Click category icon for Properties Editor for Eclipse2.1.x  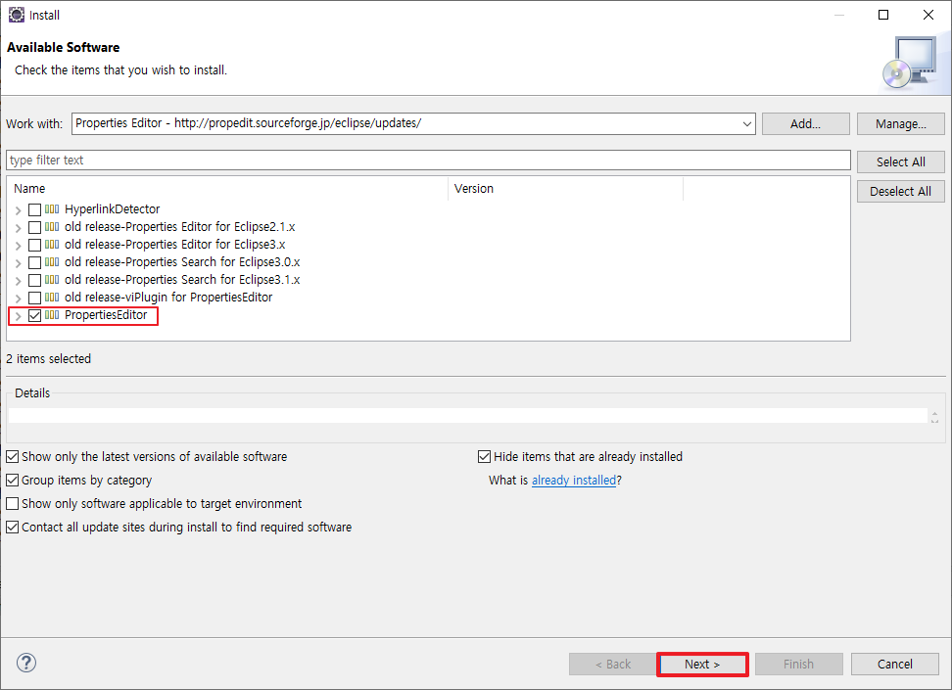(x=52, y=227)
